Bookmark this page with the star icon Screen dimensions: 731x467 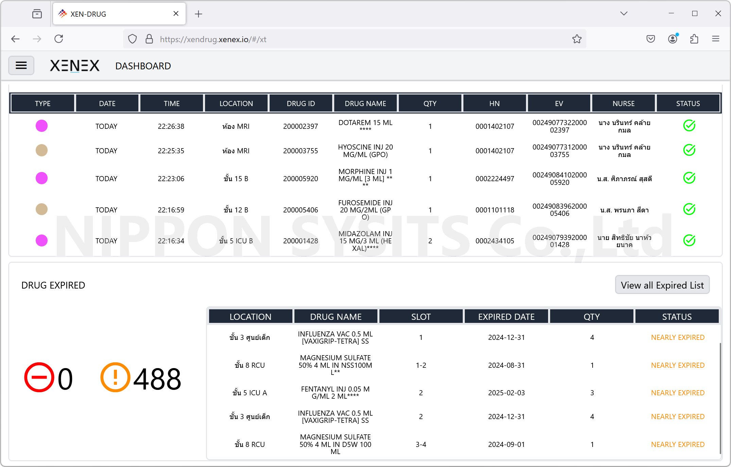coord(577,39)
